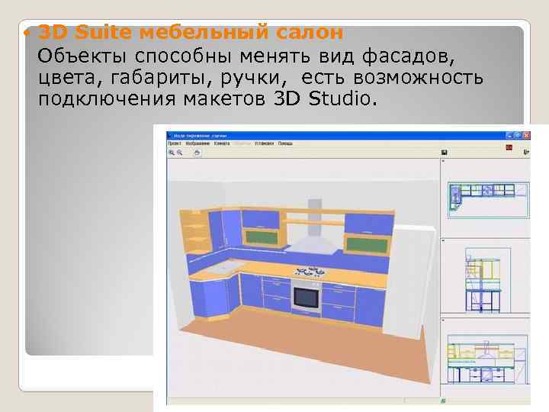Close the furniture salon window
Screen dimensions: 549x412
point(527,136)
